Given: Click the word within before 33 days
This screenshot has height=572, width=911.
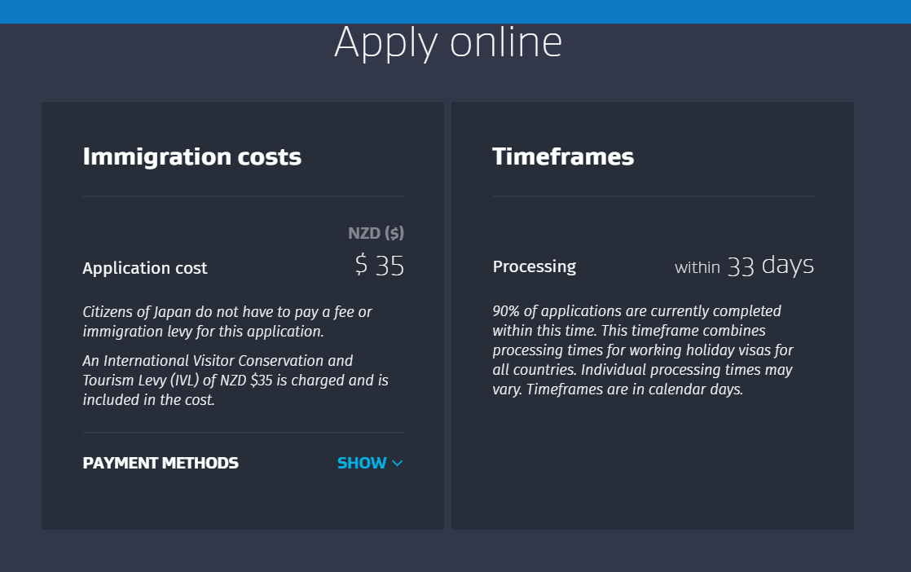Looking at the screenshot, I should point(697,267).
